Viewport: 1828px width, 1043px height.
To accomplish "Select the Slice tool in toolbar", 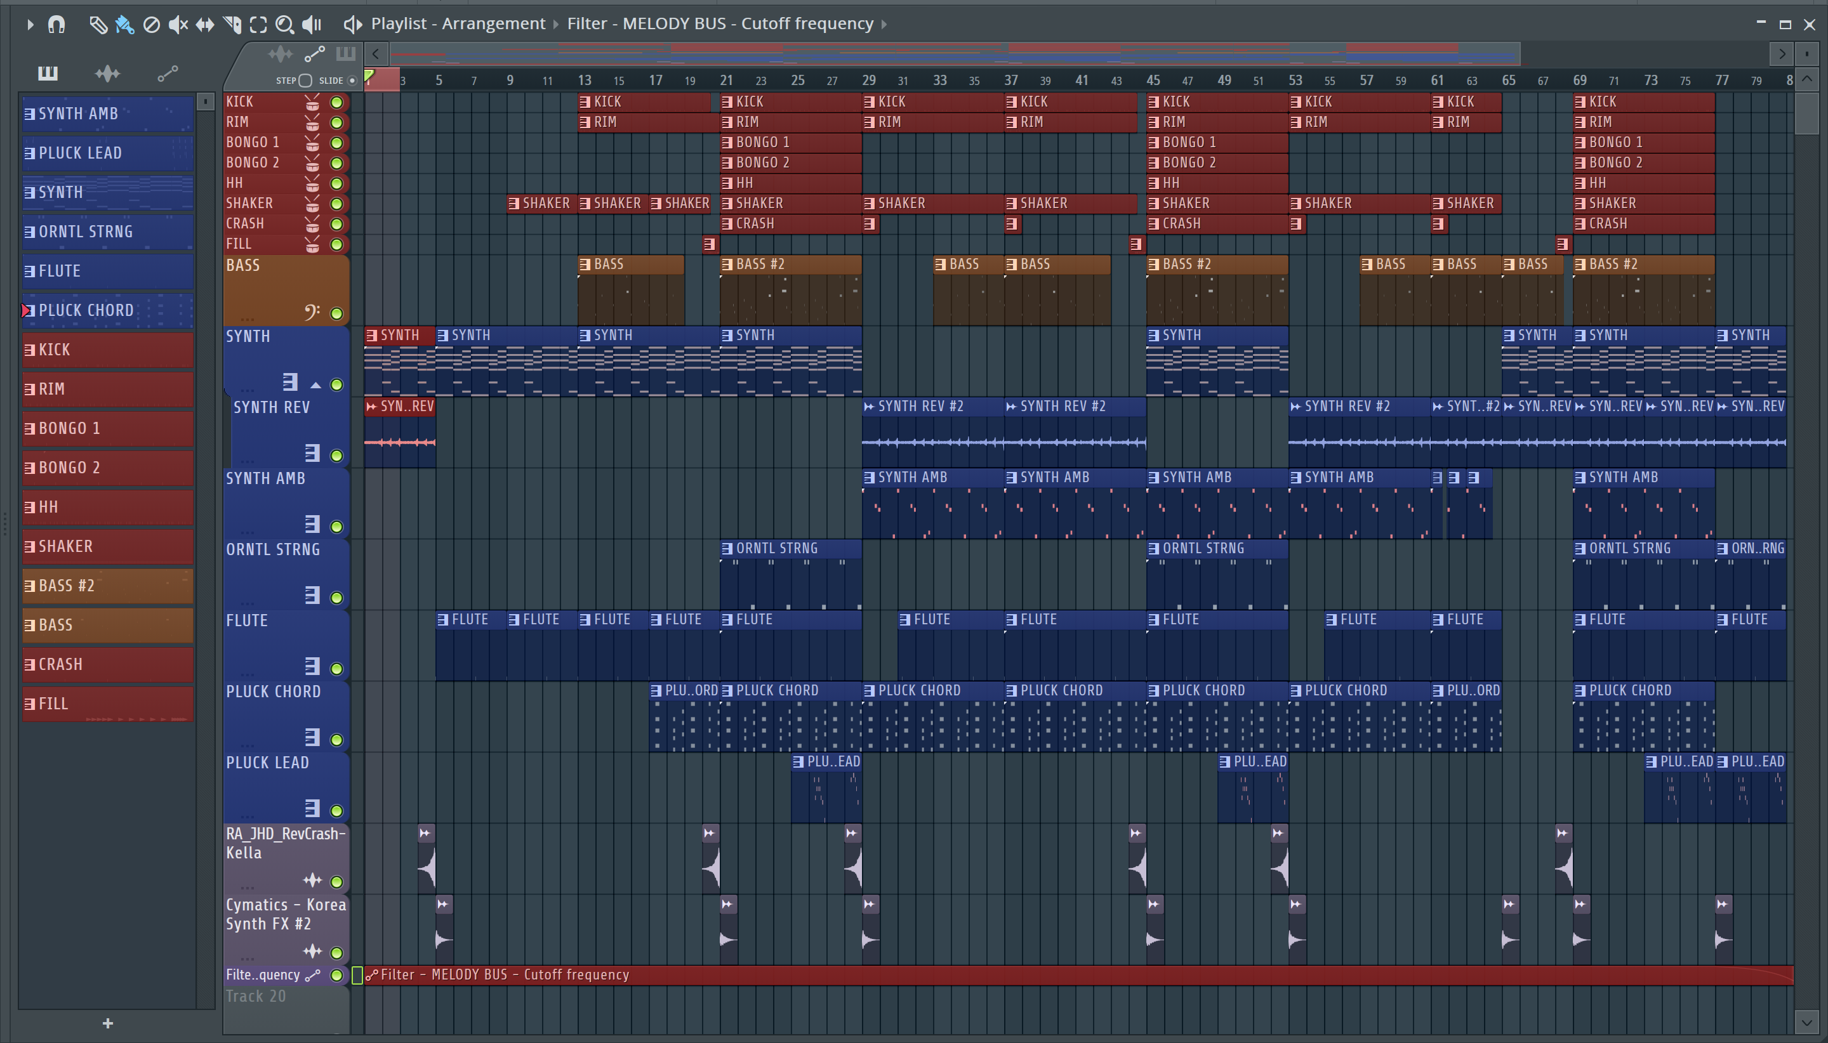I will (x=232, y=24).
